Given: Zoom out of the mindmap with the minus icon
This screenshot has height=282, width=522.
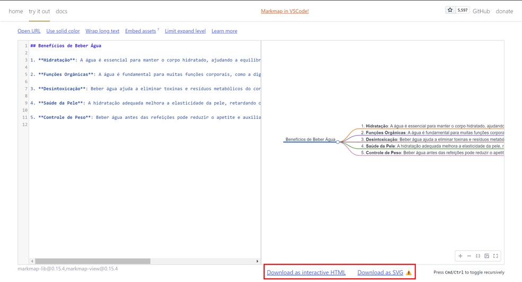Looking at the screenshot, I should click(x=469, y=256).
